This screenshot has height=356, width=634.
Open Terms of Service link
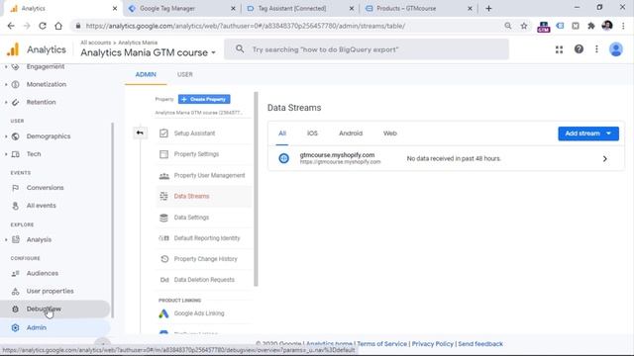point(381,344)
